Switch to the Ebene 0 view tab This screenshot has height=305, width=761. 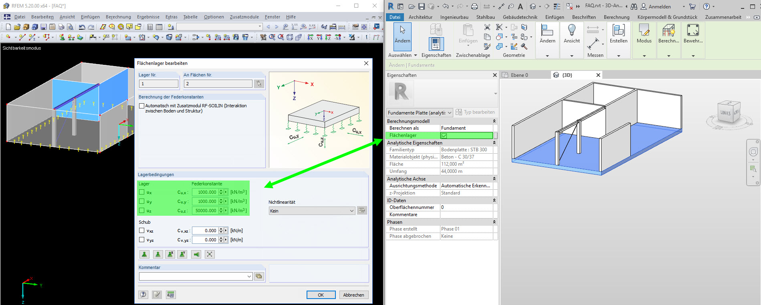tap(519, 75)
